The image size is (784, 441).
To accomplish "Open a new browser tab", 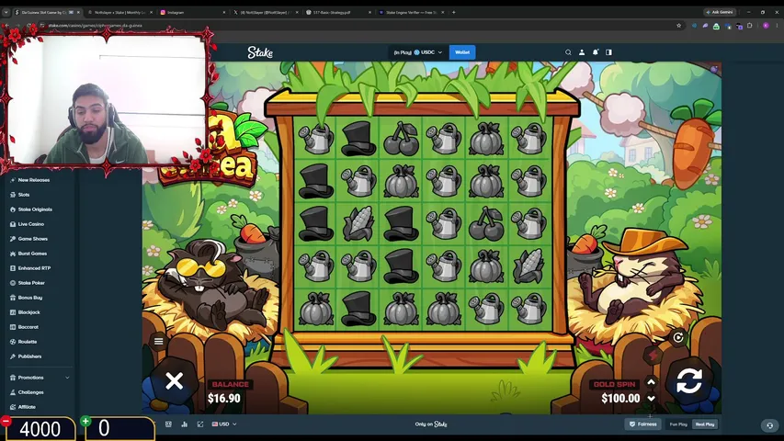I will point(454,12).
